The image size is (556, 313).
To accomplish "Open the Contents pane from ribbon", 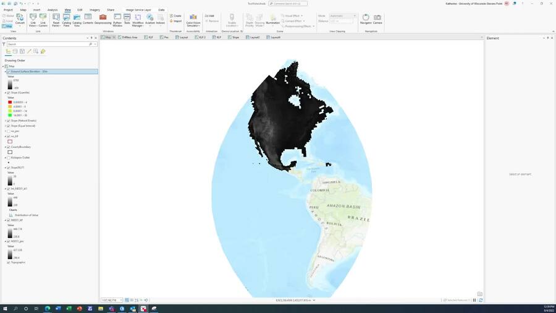I will (x=88, y=19).
